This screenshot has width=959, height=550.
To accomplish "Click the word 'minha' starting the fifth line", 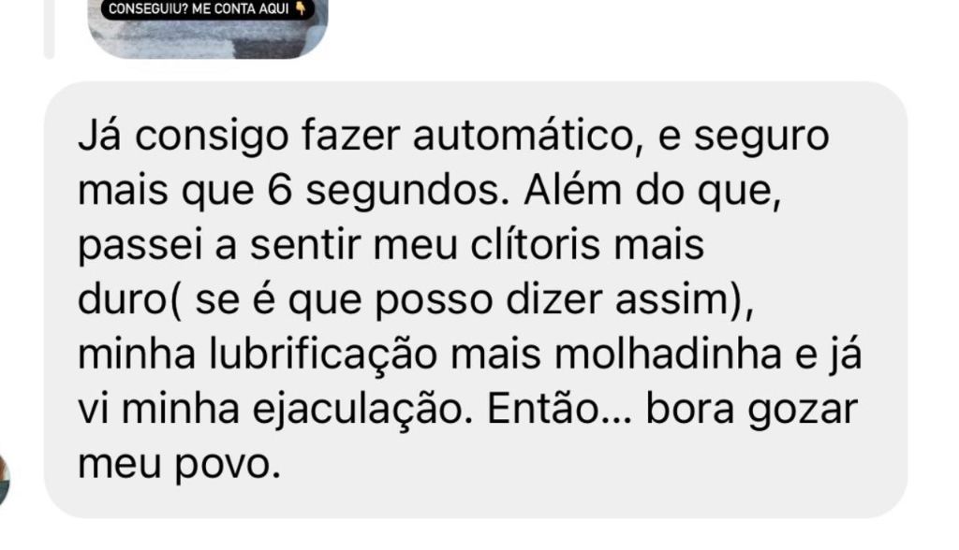I will (x=137, y=355).
